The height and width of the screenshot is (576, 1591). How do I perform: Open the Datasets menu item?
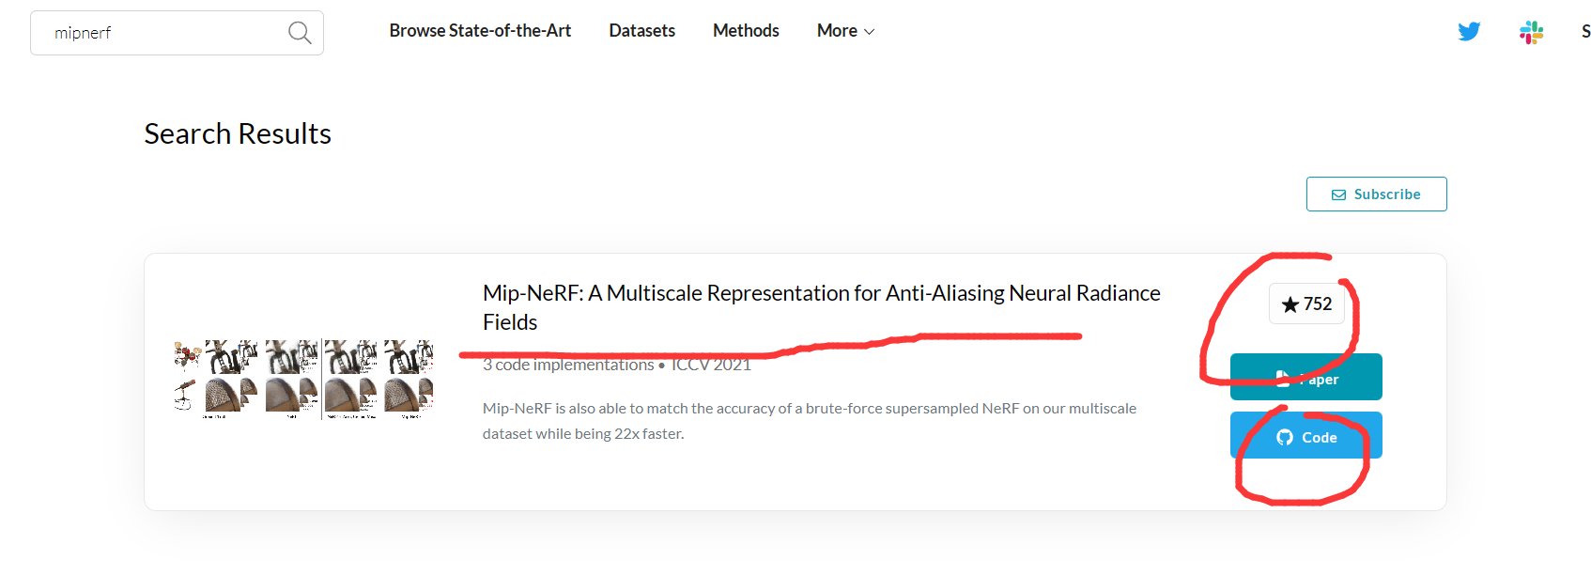click(x=641, y=30)
